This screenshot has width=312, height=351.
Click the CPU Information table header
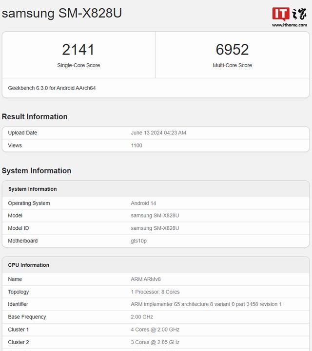(x=29, y=265)
